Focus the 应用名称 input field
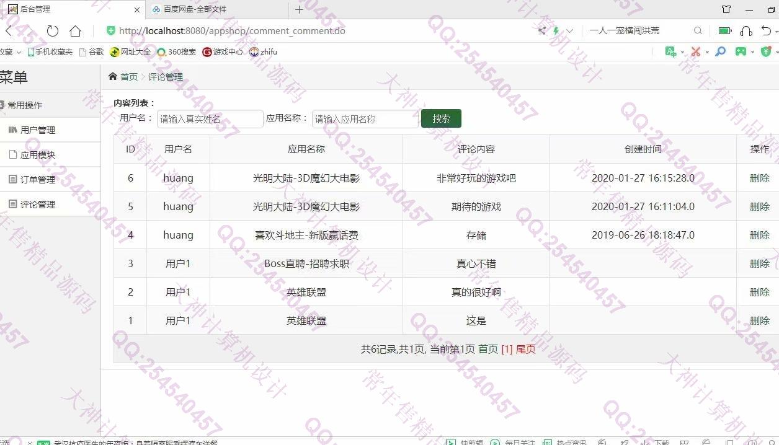The image size is (779, 445). tap(365, 119)
